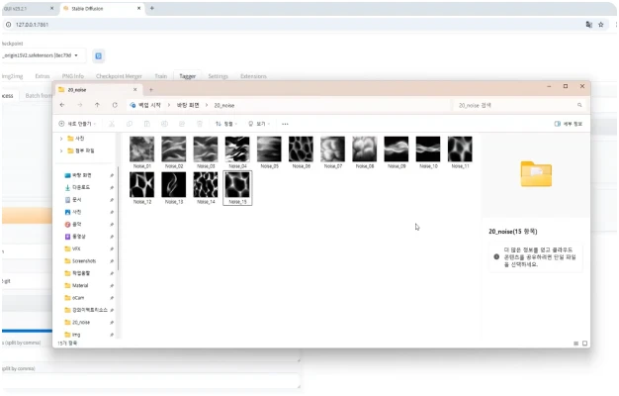Click the refresh checkpoint button in Stable Diffusion
The image size is (619, 396).
click(99, 55)
